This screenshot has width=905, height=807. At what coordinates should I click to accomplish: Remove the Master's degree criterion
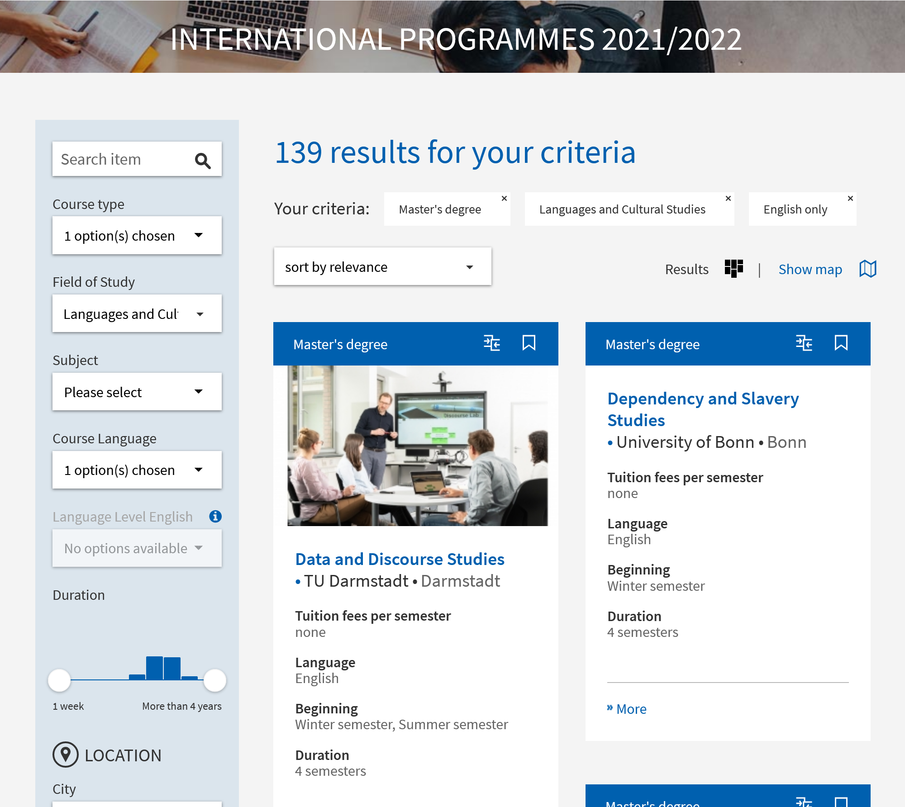504,199
